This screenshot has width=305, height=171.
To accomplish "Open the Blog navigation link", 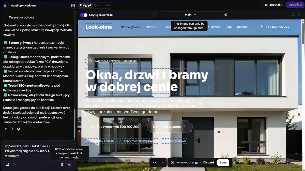I will (228, 27).
